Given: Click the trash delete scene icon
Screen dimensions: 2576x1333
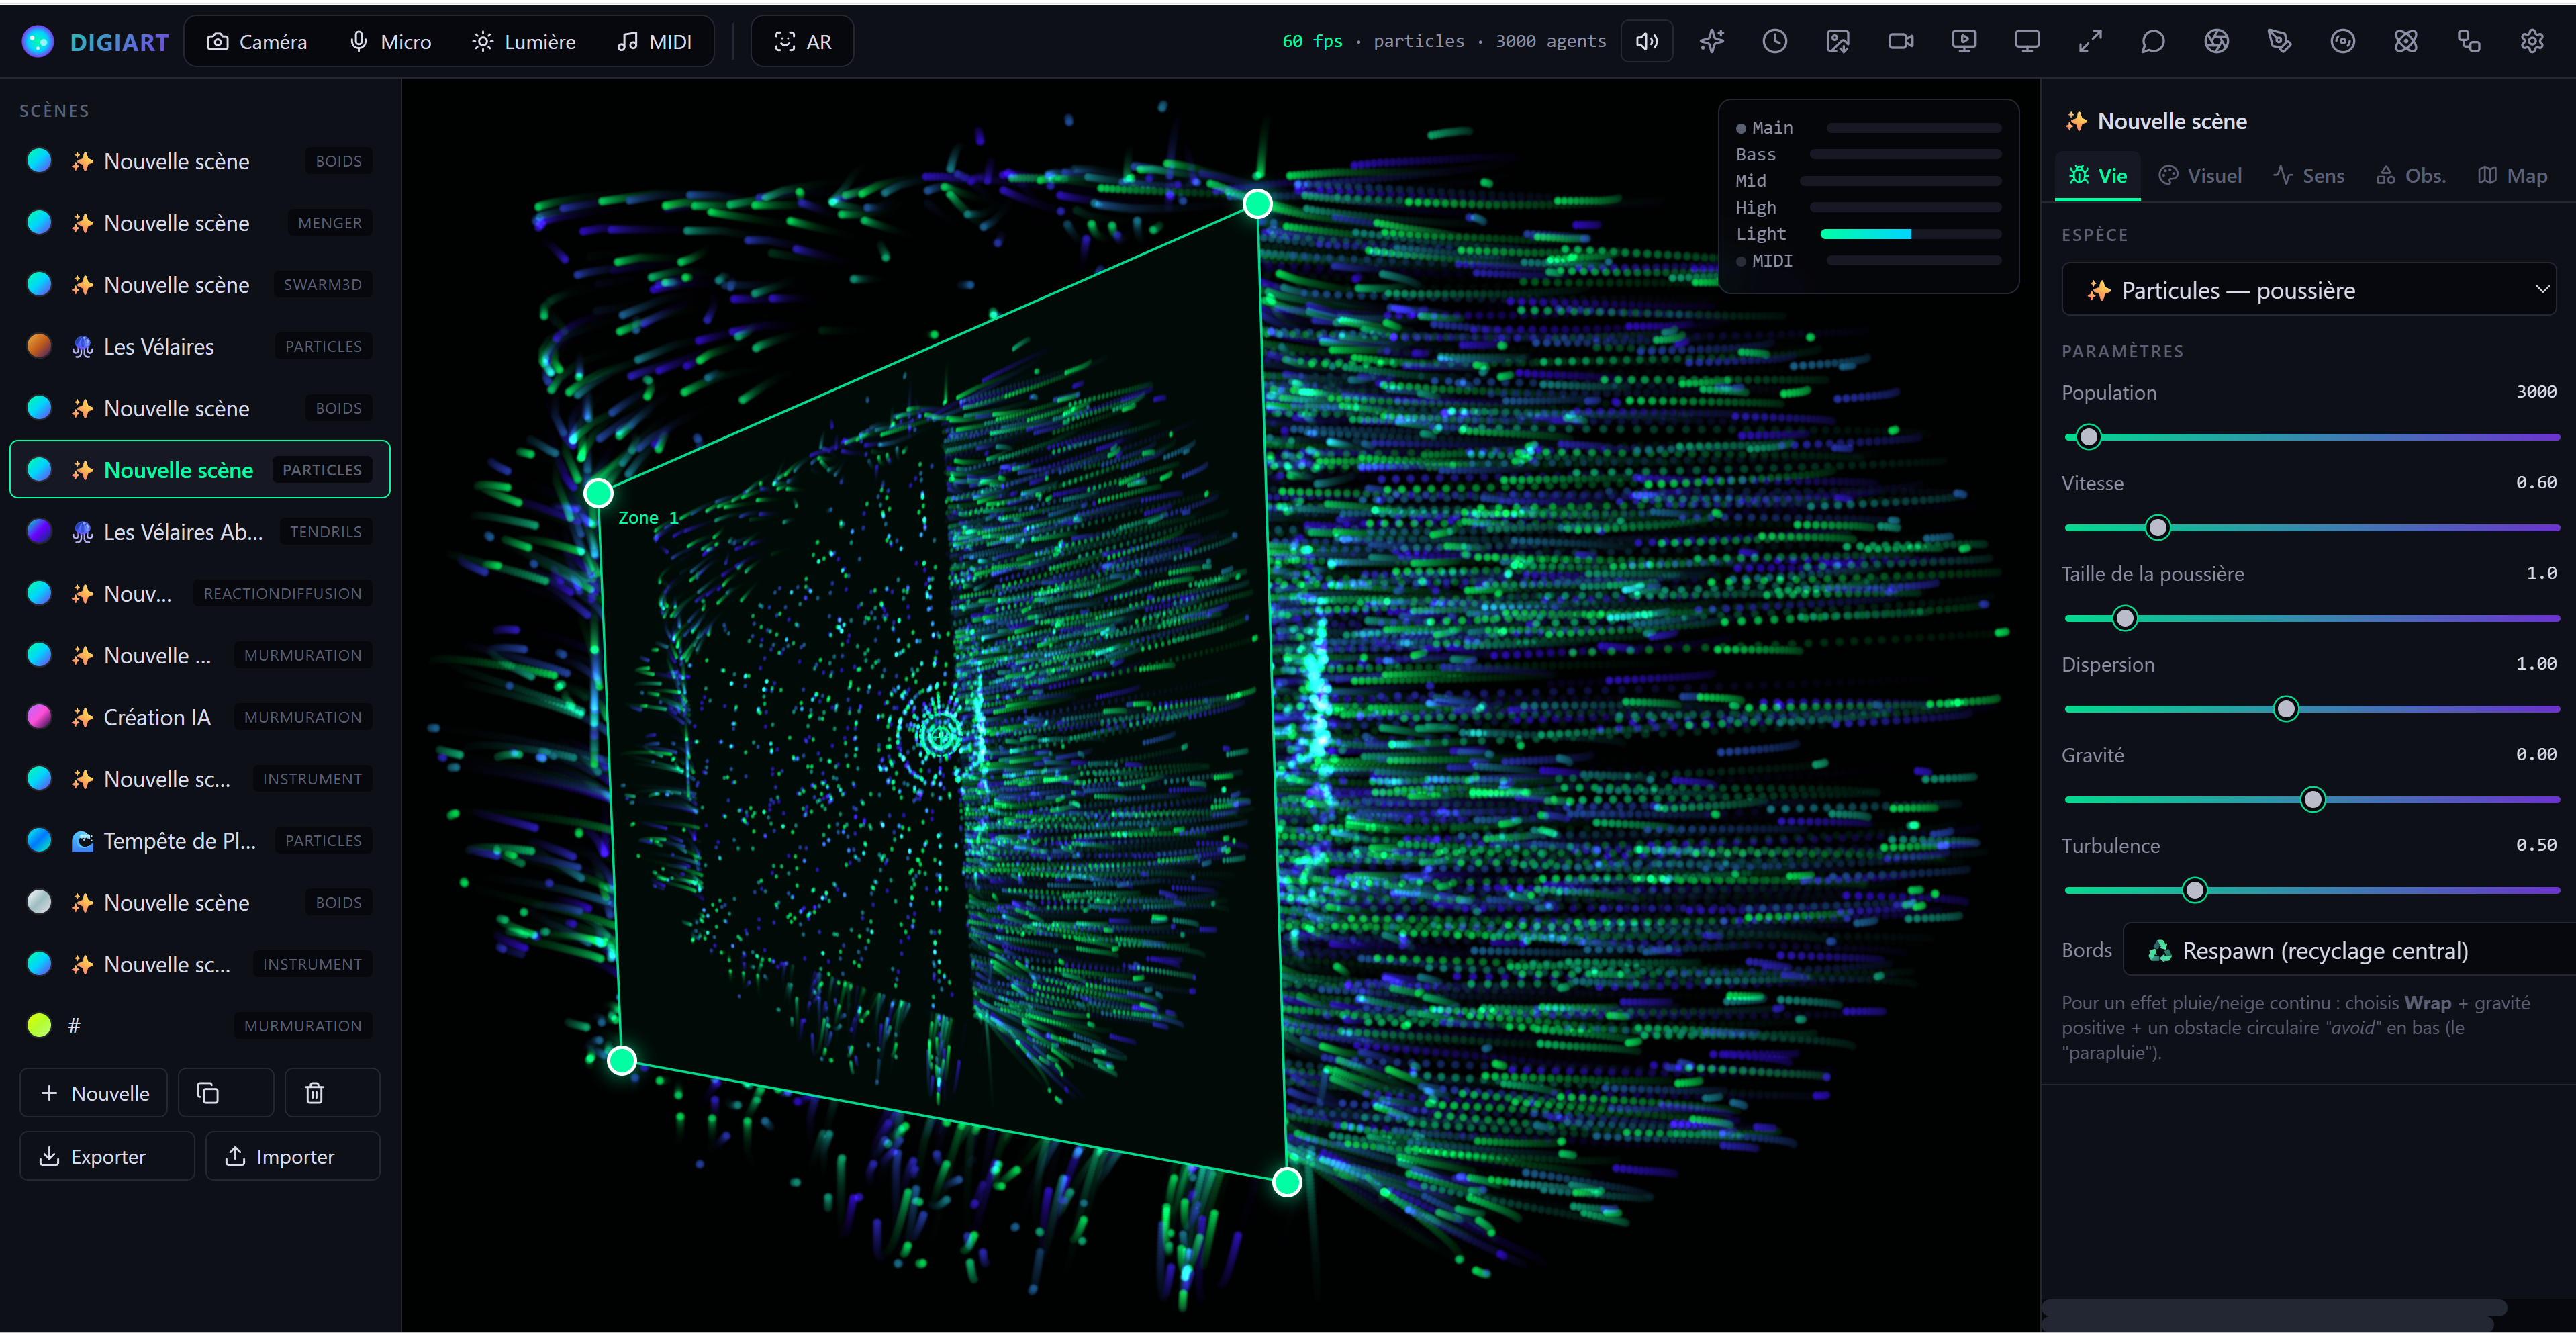Looking at the screenshot, I should pos(332,1093).
